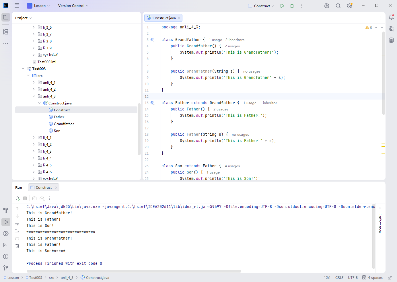397x282 pixels.
Task: Clear all console output with trash icon
Action: click(x=17, y=246)
